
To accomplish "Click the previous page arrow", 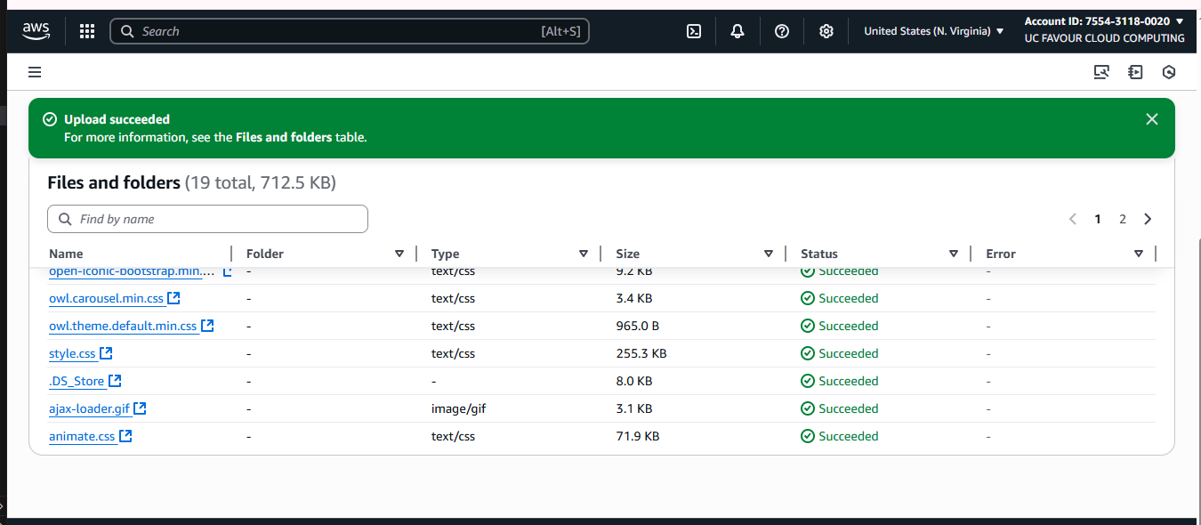I will coord(1073,219).
